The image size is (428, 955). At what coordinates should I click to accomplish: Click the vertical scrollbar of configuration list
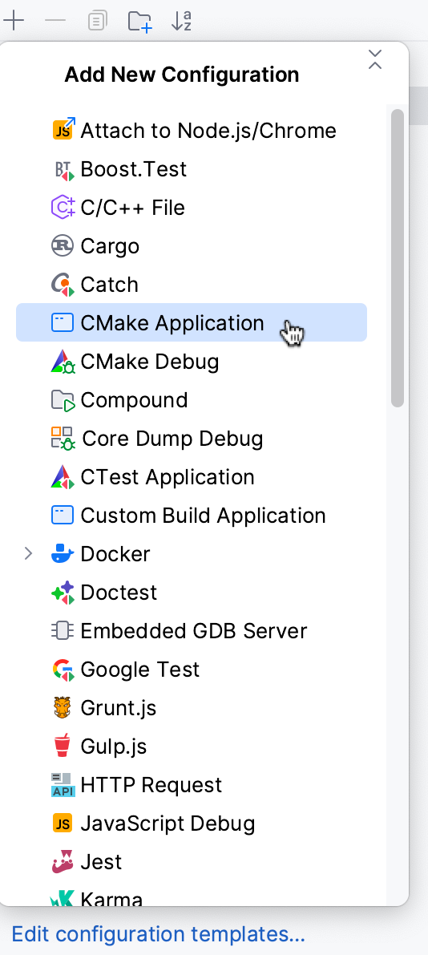pos(397,257)
